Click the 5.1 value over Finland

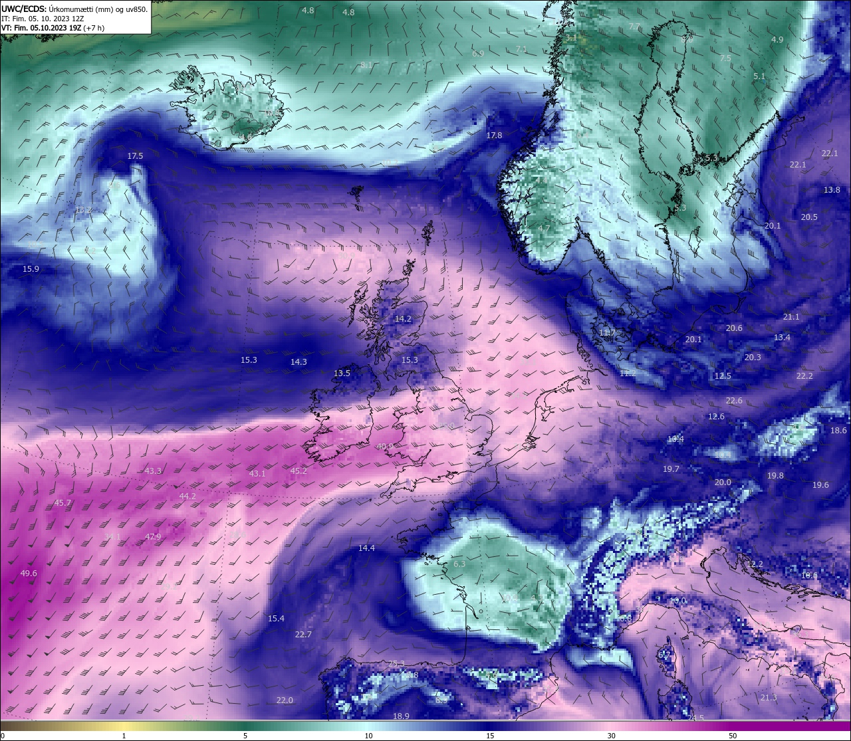coord(759,76)
